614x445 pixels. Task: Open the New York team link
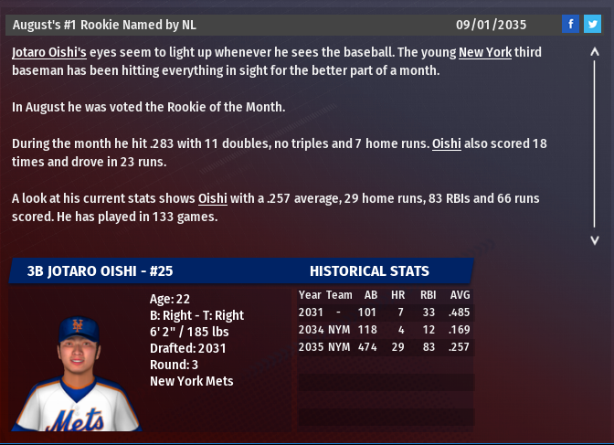tap(484, 53)
